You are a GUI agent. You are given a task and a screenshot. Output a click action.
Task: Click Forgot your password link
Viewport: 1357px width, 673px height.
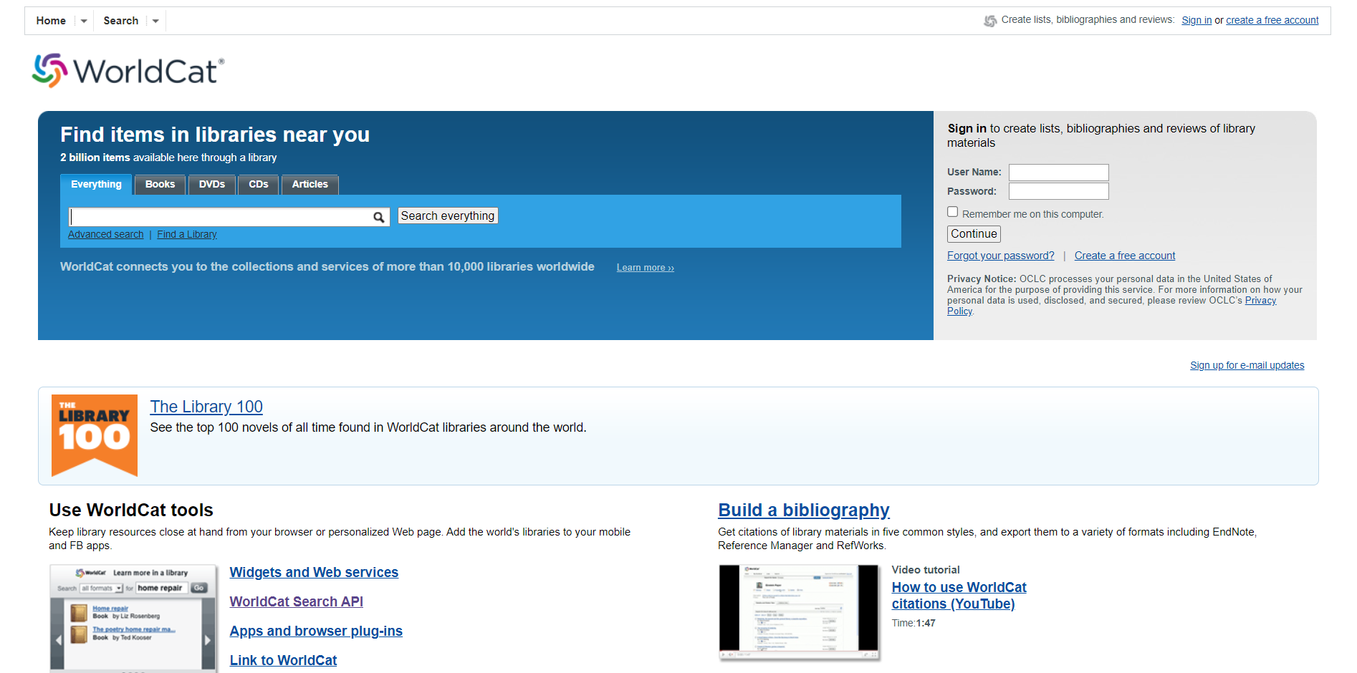(x=1001, y=256)
